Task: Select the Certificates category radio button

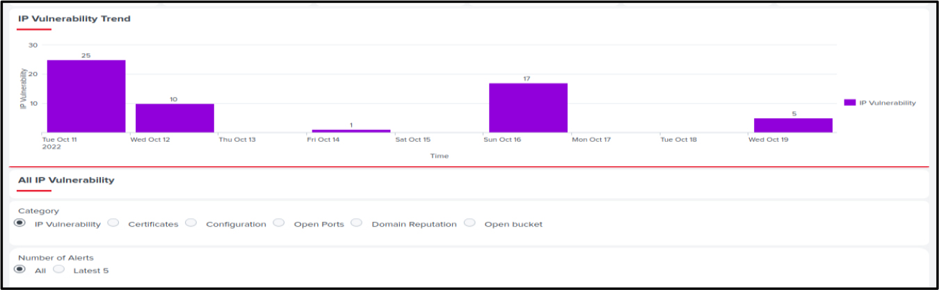Action: (113, 223)
